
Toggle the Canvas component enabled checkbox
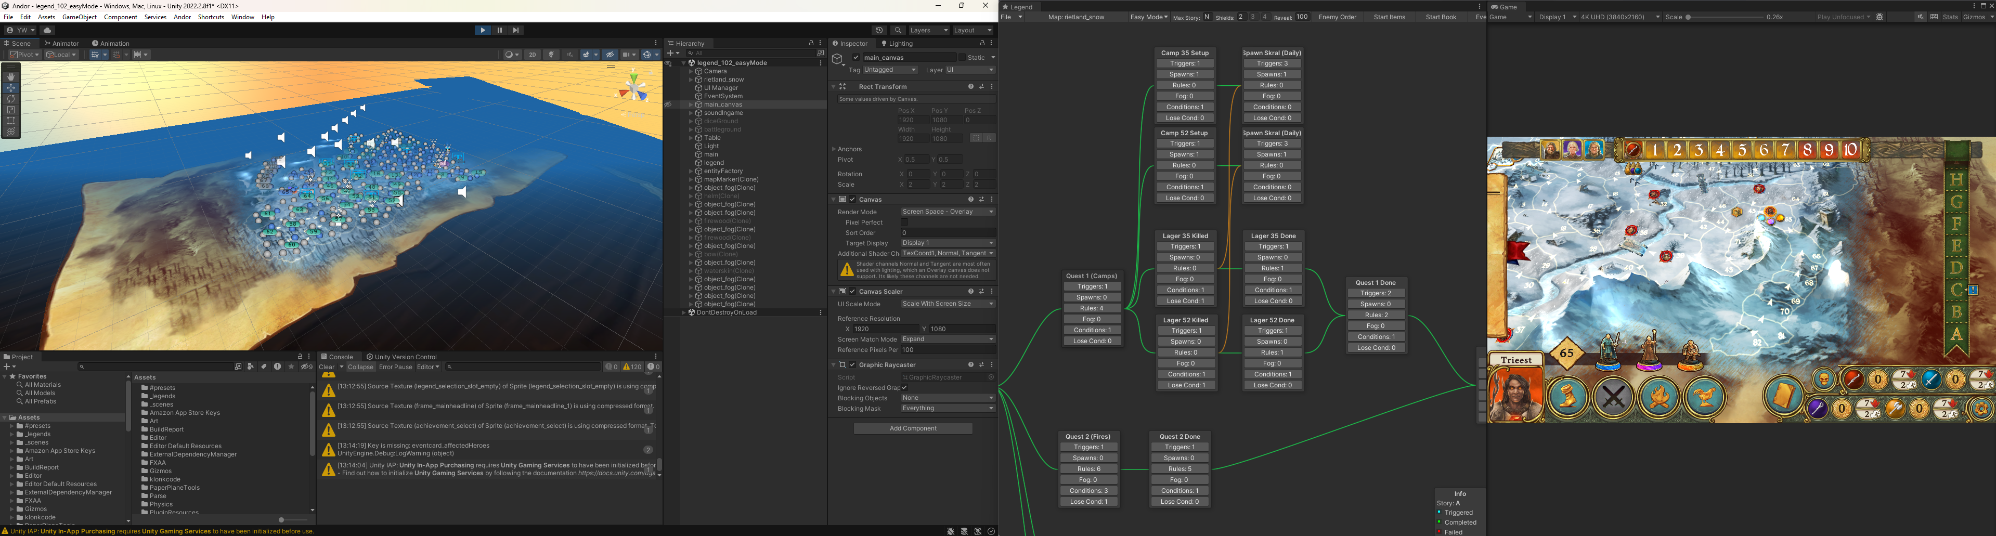coord(852,199)
